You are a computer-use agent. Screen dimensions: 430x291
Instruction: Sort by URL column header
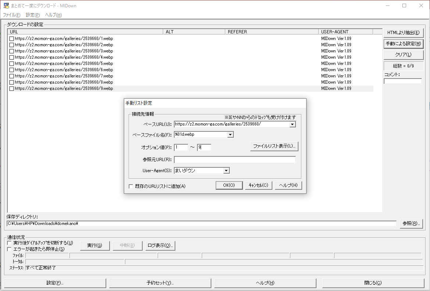pyautogui.click(x=85, y=32)
